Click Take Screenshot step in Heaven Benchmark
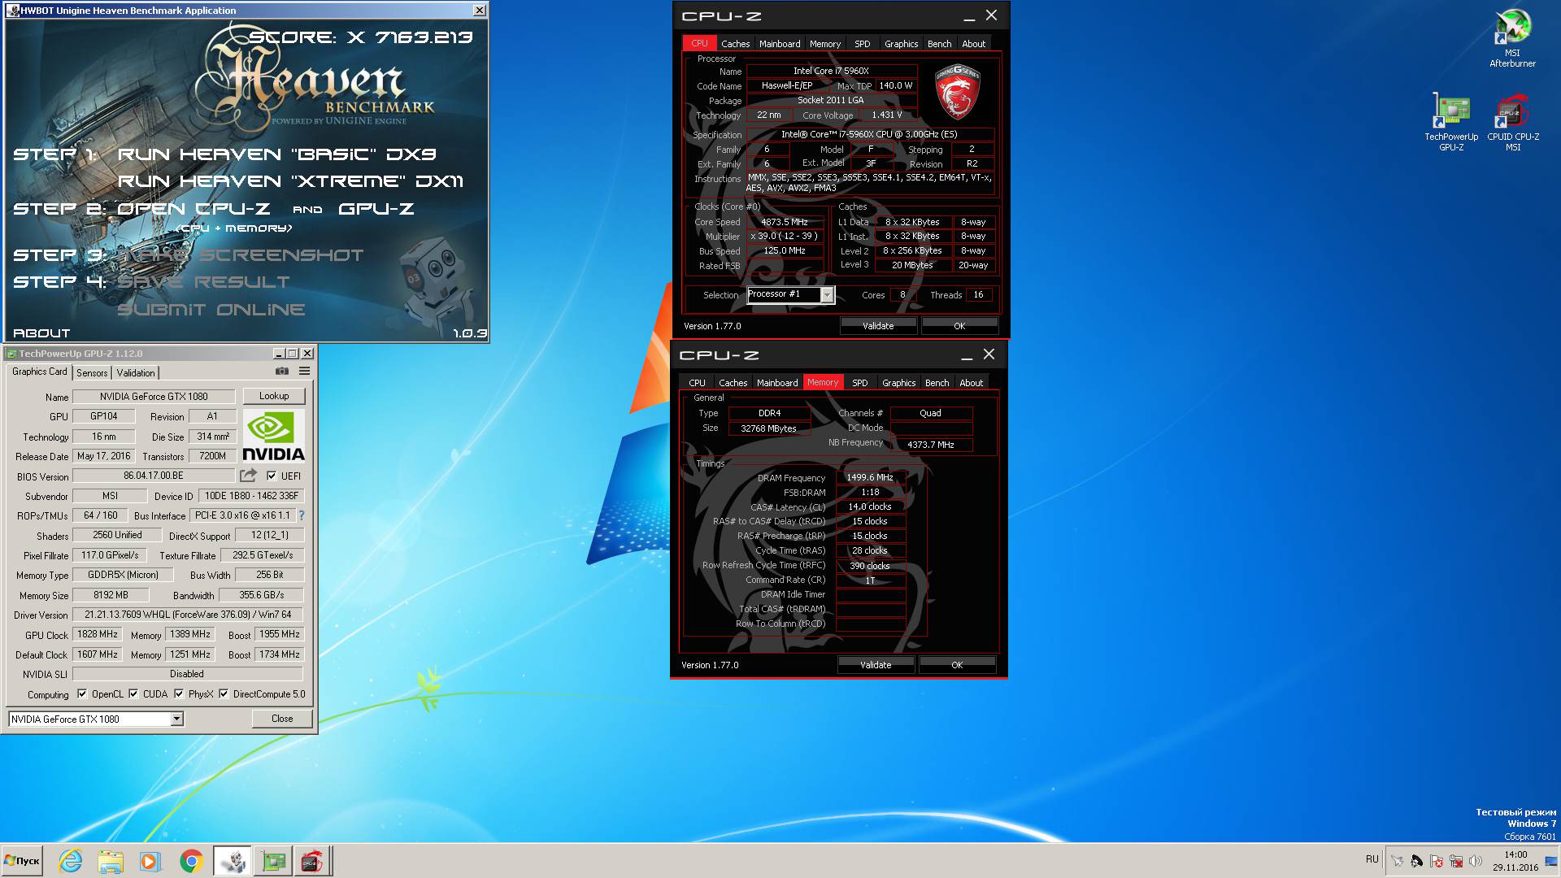The height and width of the screenshot is (878, 1561). [x=241, y=255]
